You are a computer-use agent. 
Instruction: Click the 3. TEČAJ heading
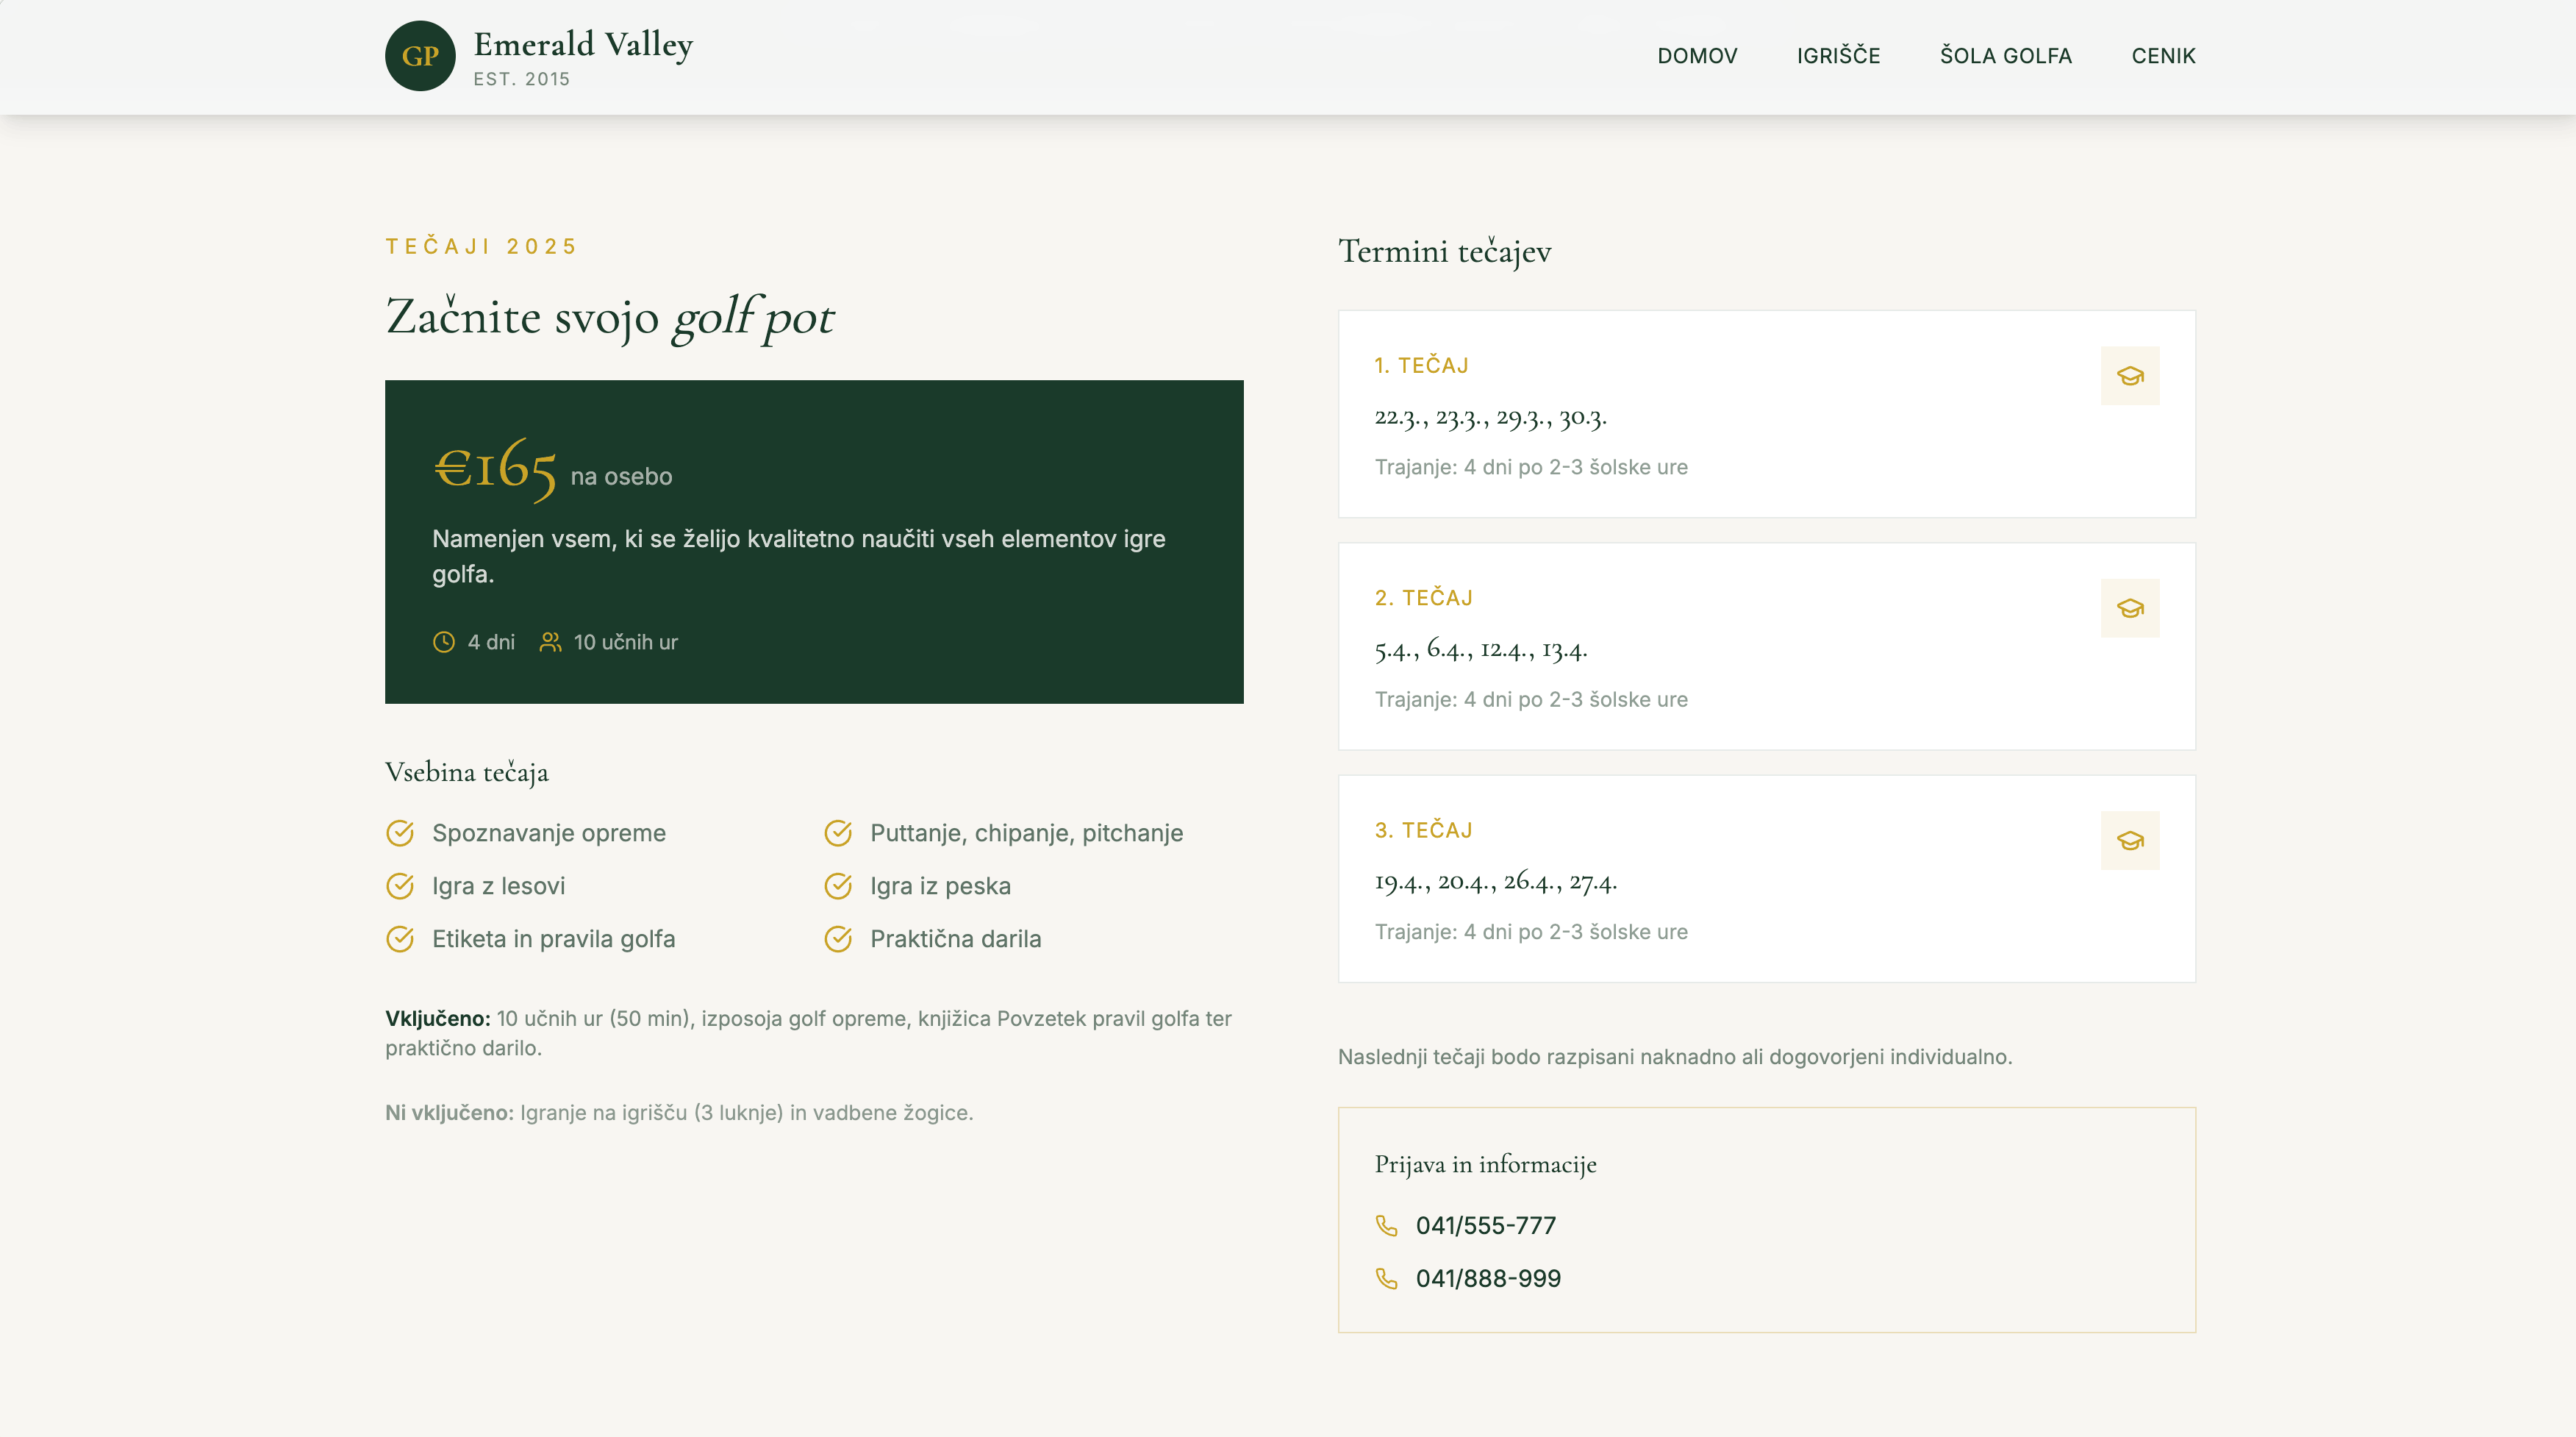click(1423, 830)
